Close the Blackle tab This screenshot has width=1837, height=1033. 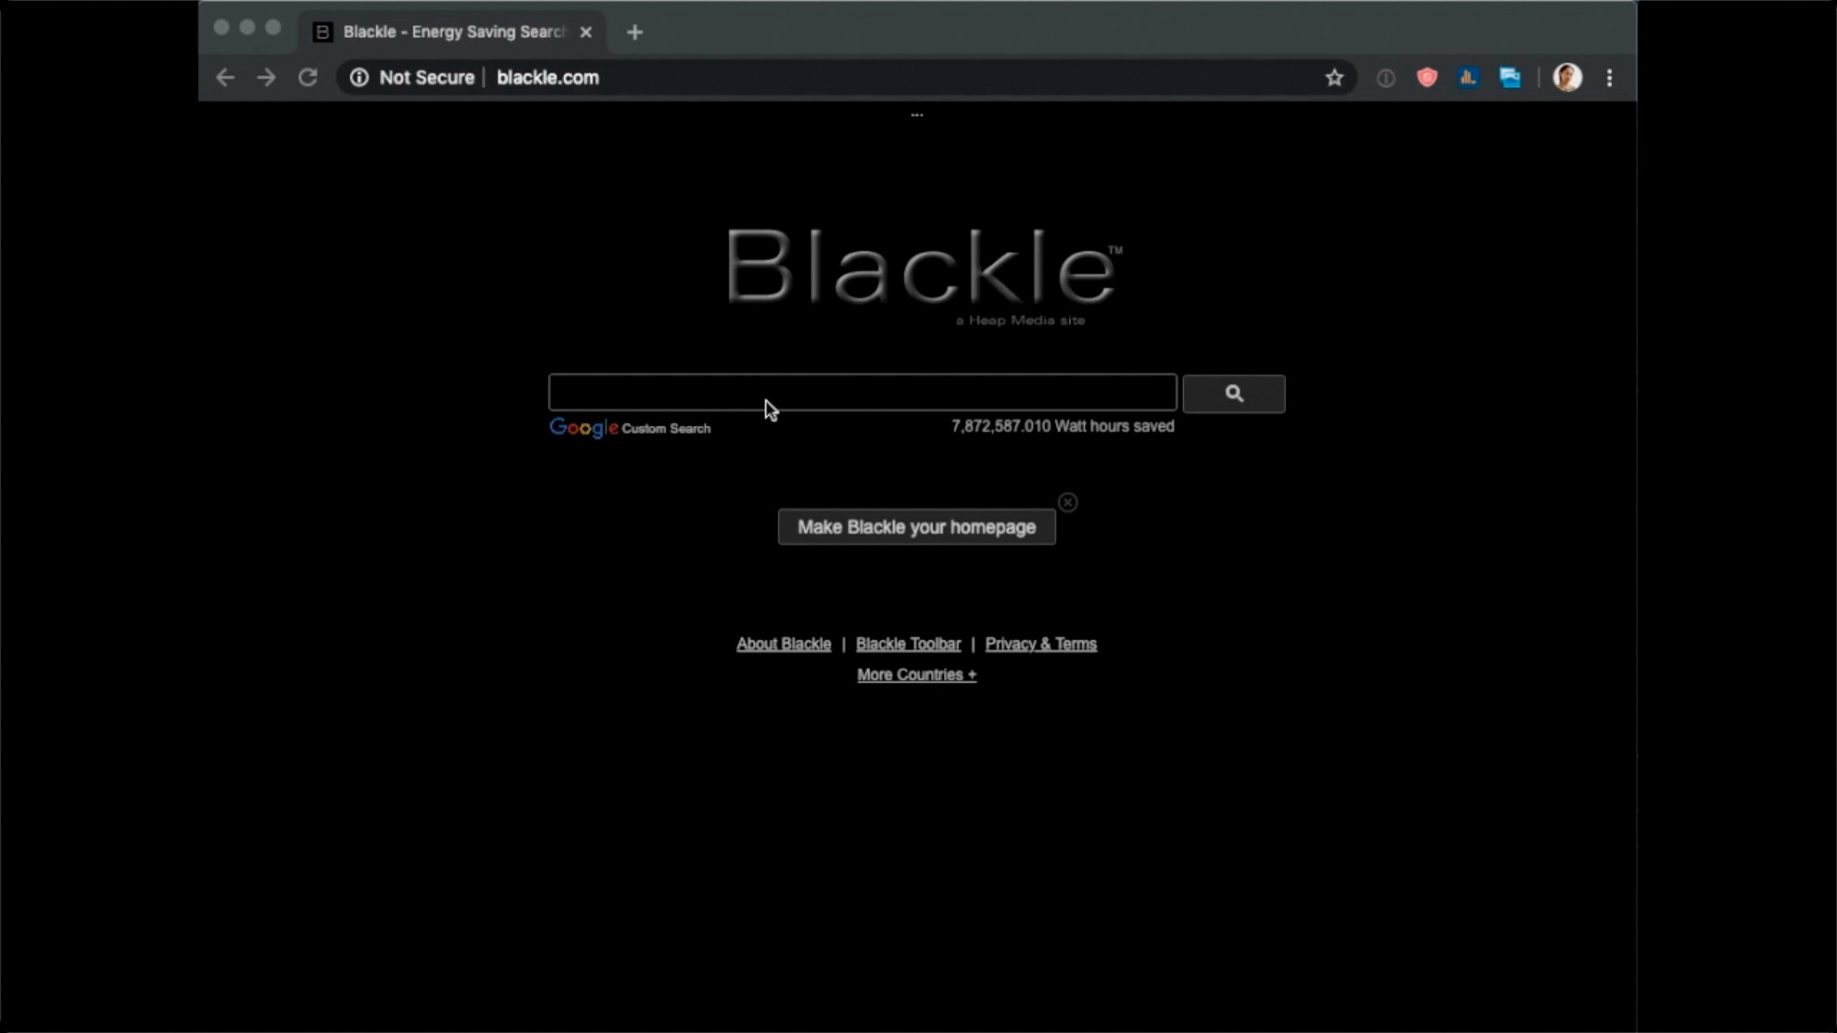(586, 32)
